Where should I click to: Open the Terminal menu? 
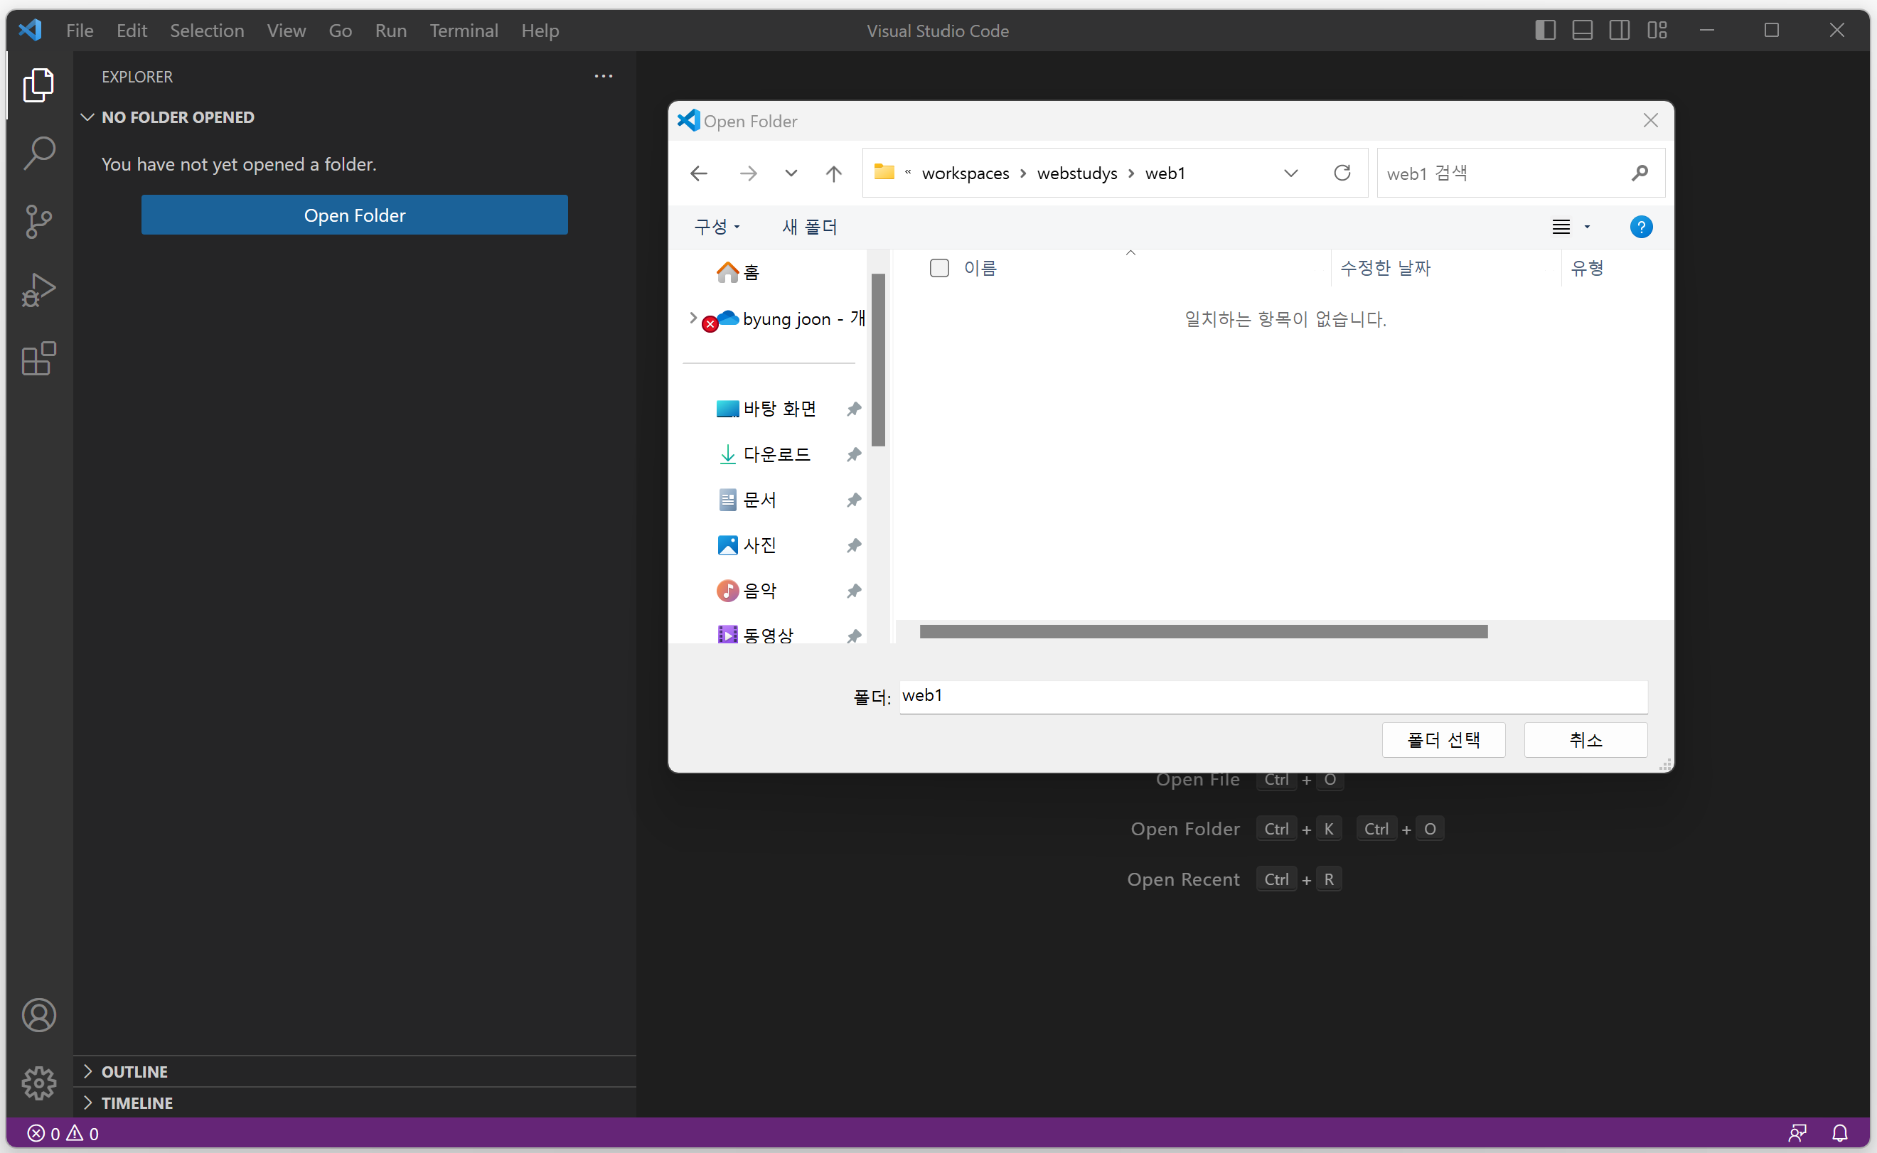click(464, 31)
